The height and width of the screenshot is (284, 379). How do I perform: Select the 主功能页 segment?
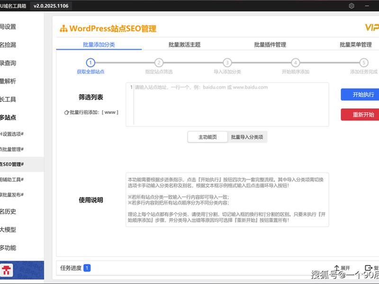tap(208, 137)
